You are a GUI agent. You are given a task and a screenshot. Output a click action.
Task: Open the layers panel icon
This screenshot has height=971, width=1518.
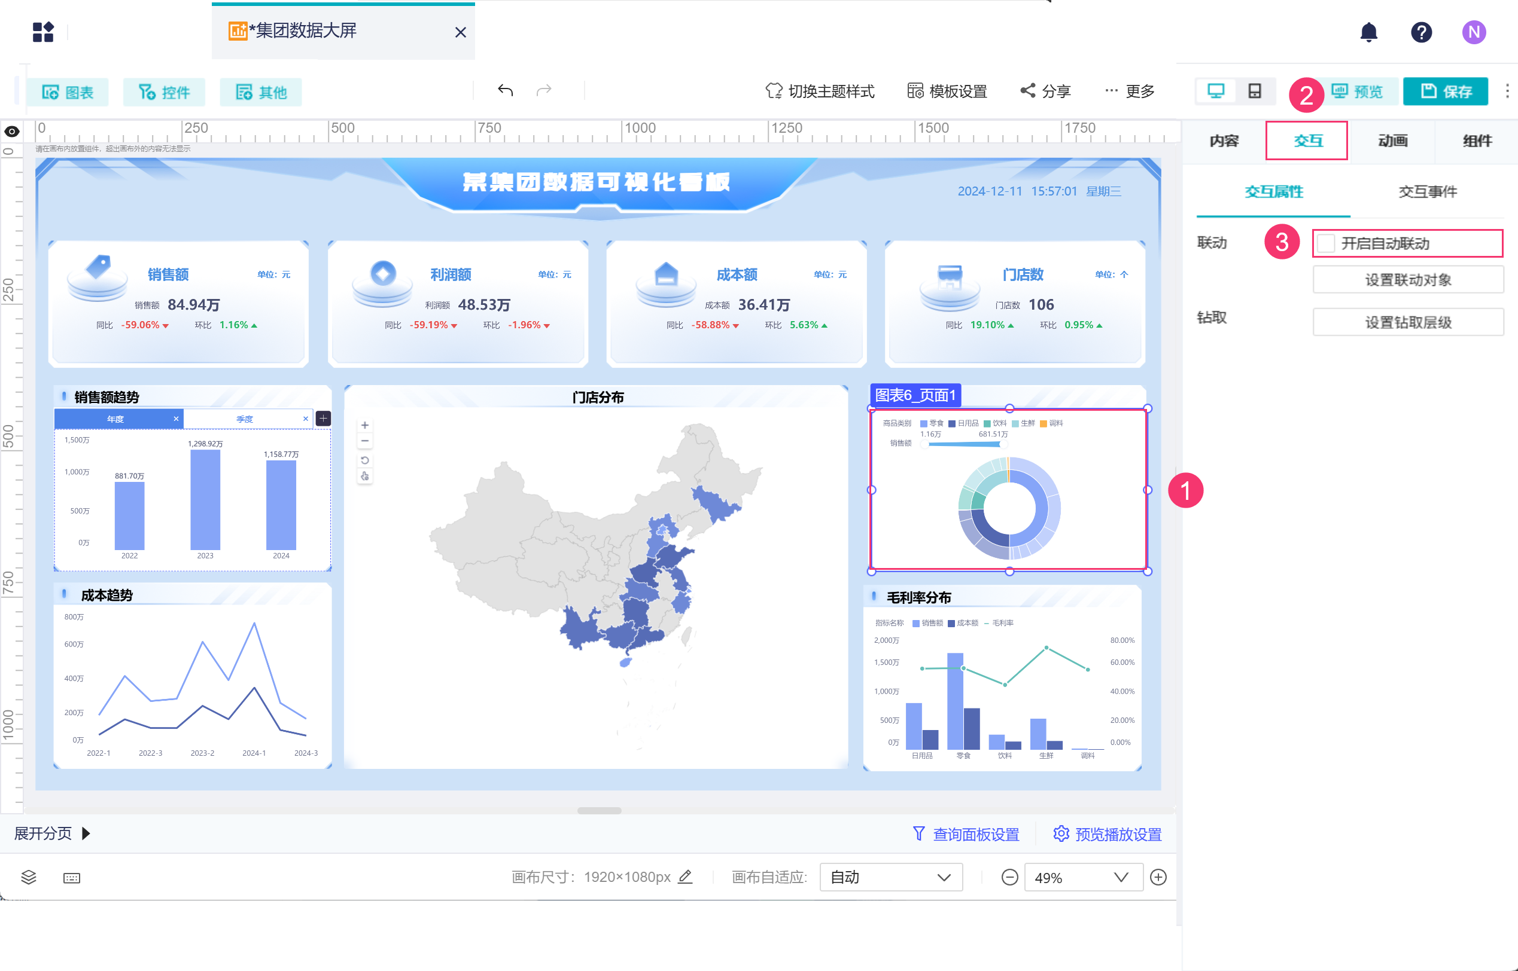point(28,877)
